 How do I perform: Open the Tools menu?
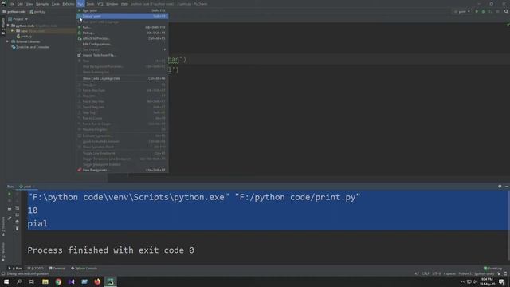tap(90, 4)
